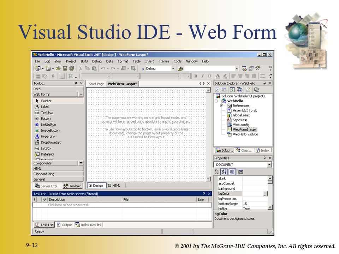Expand the References tree node
The height and width of the screenshot is (254, 339).
click(222, 106)
